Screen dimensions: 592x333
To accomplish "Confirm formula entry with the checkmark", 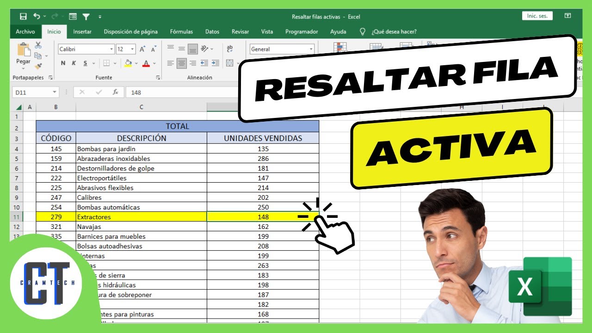I will tap(99, 92).
